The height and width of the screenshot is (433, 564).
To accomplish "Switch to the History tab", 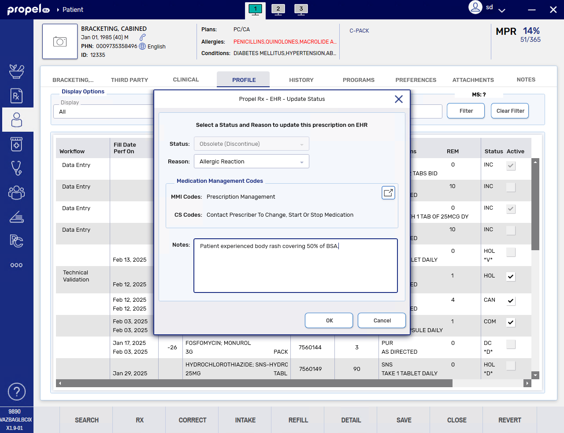I will (301, 80).
